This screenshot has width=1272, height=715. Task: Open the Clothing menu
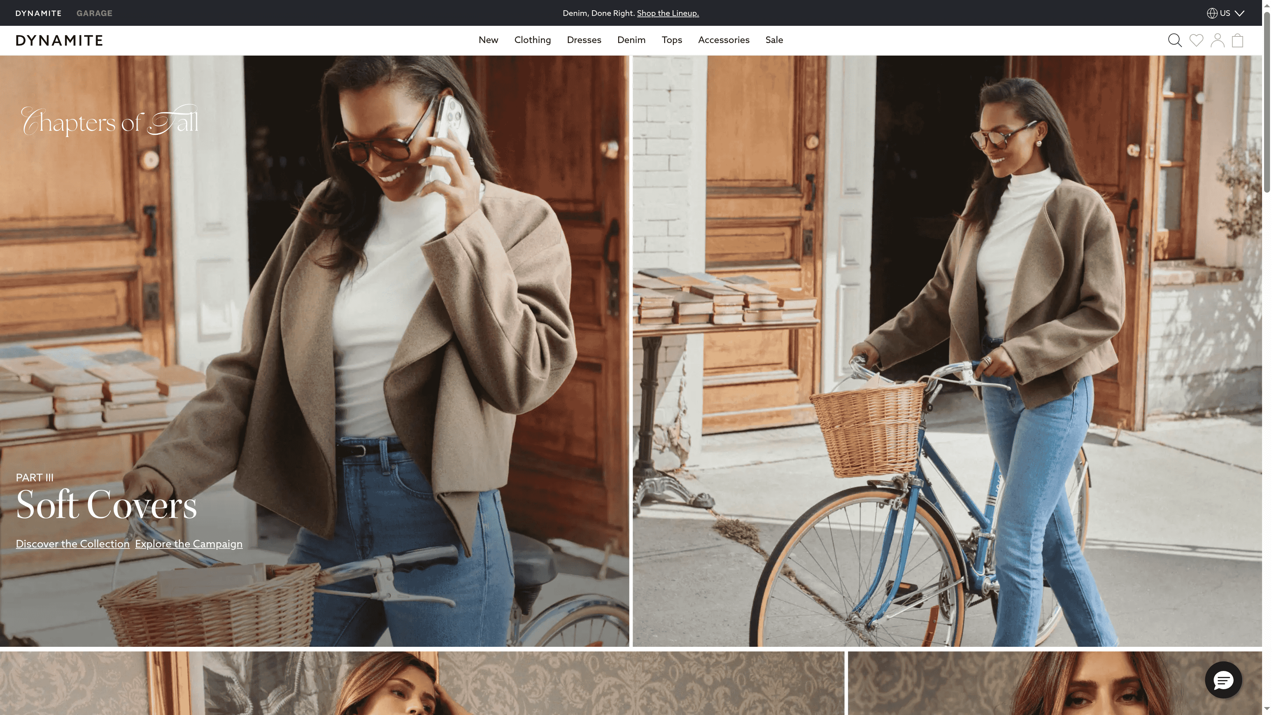[x=532, y=40]
